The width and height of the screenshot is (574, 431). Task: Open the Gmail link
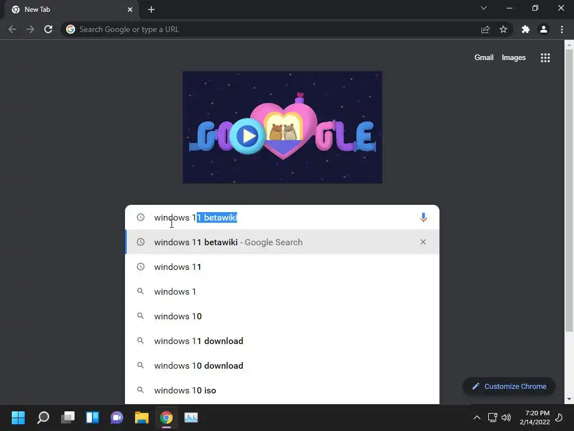[484, 58]
